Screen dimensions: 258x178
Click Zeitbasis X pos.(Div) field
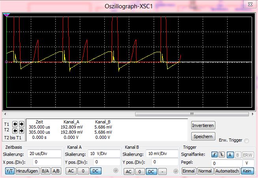pyautogui.click(x=47, y=162)
